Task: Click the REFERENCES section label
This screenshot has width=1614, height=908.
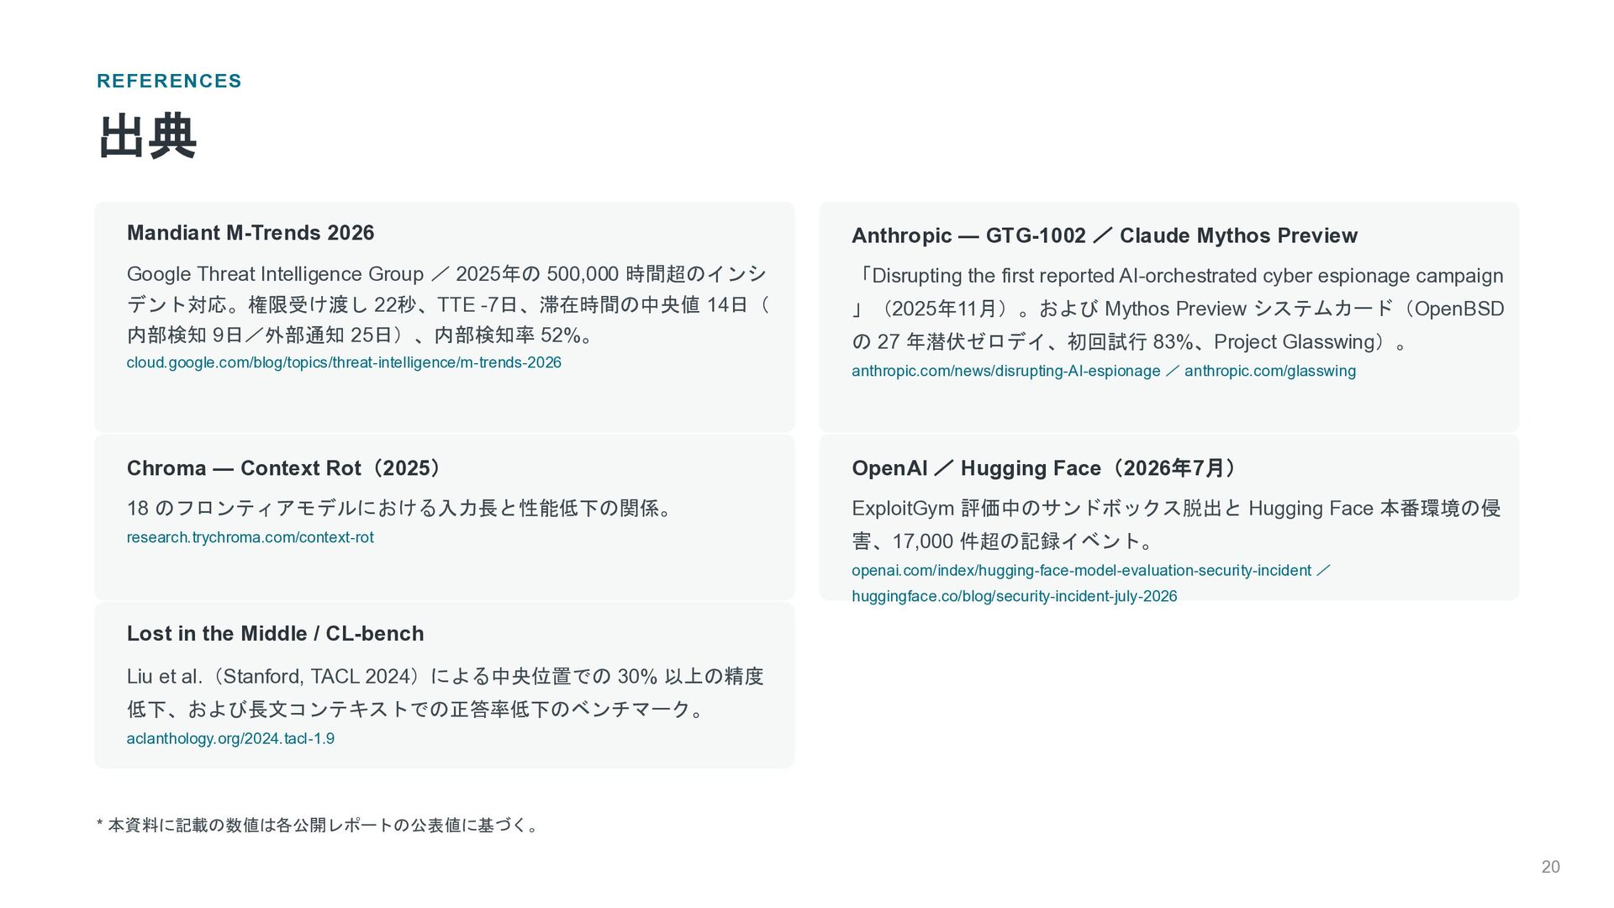Action: pyautogui.click(x=169, y=81)
